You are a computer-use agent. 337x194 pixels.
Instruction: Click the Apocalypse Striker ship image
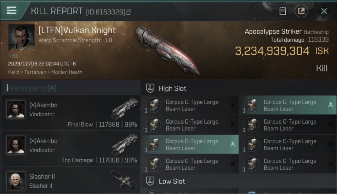pyautogui.click(x=168, y=50)
